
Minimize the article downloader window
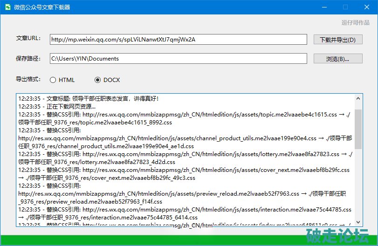(323, 7)
